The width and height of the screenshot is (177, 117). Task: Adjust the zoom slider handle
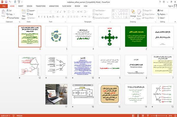(157, 116)
